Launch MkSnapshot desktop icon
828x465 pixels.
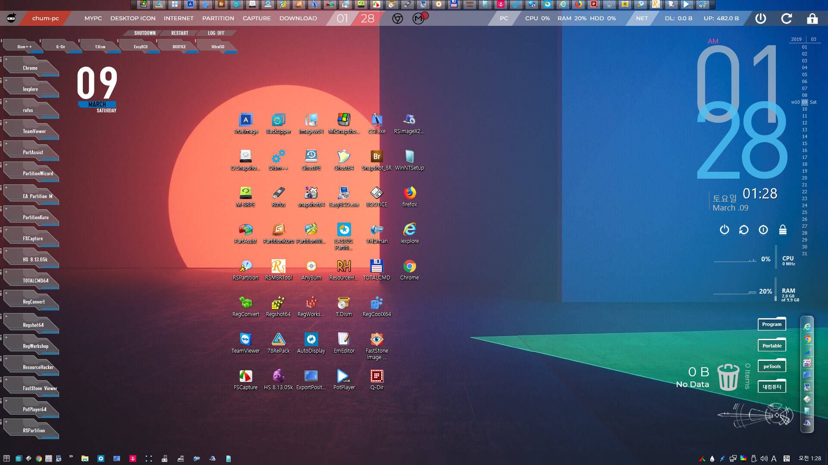[344, 124]
